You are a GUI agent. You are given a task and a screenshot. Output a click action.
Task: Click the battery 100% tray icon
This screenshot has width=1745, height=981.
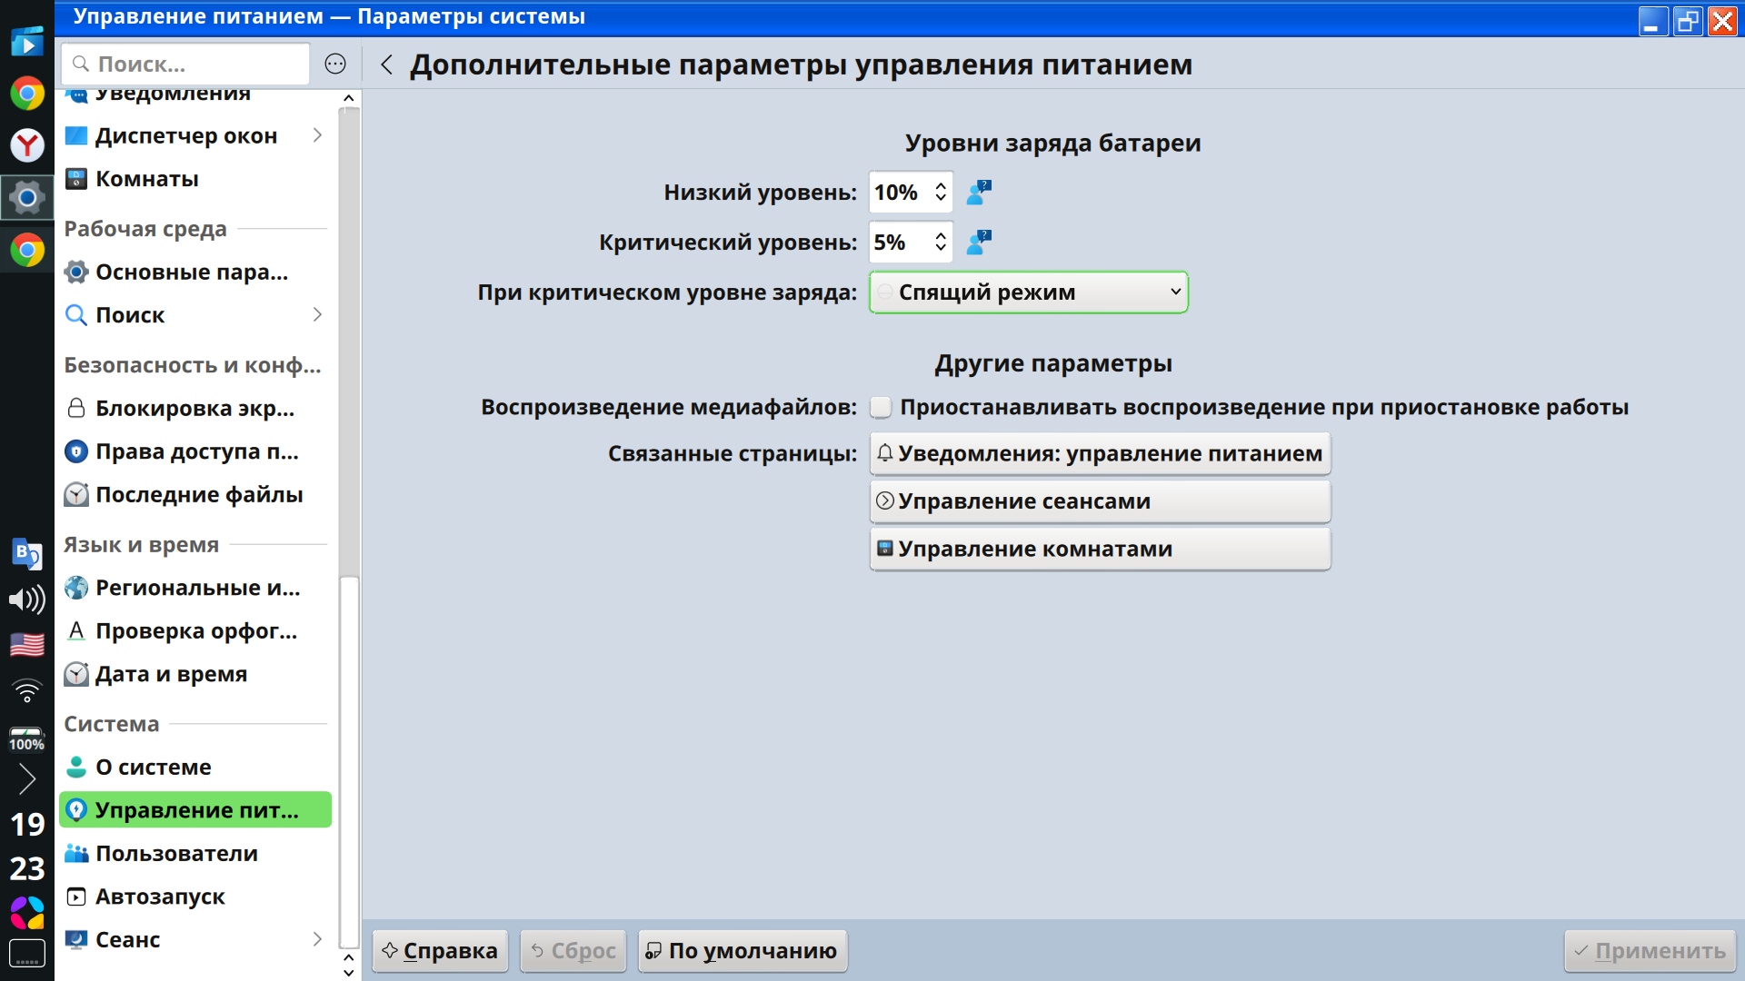[27, 738]
